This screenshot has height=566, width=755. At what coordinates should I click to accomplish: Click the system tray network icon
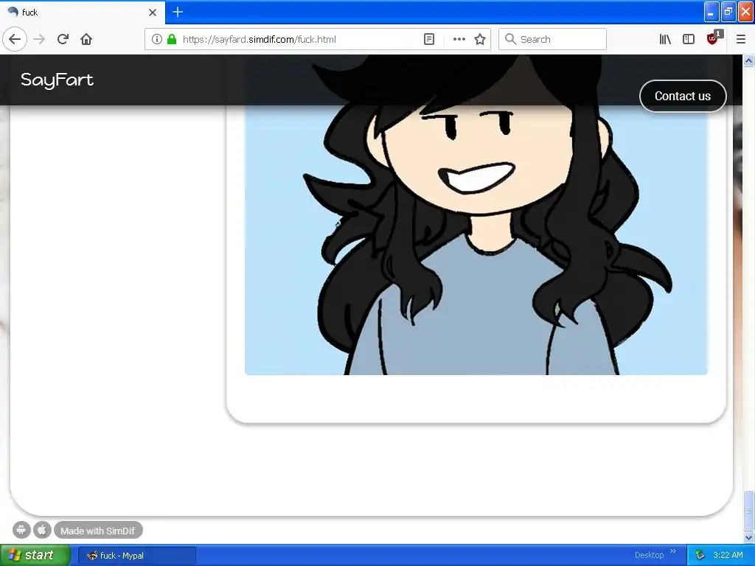click(700, 555)
